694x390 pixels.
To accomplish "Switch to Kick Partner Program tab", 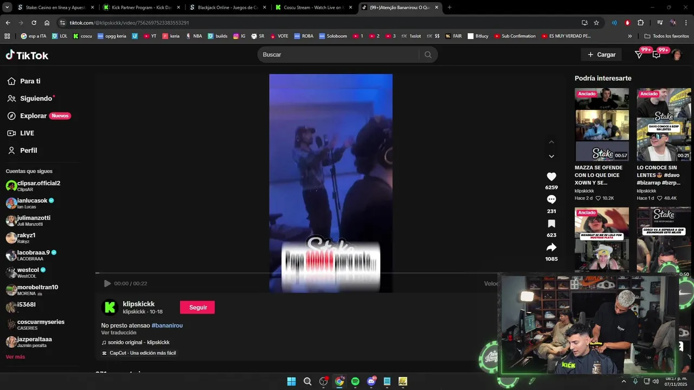I will pos(141,8).
